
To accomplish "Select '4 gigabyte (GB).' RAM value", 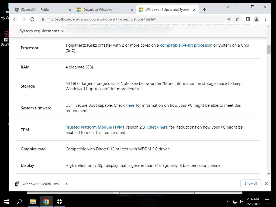I will [80, 67].
